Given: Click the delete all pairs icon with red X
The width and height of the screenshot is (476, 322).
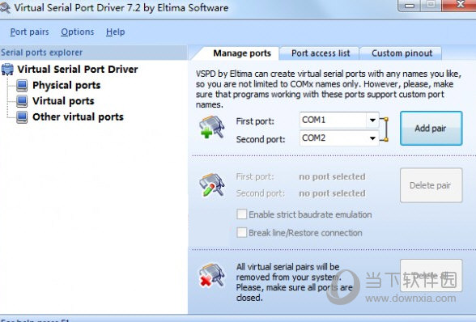Looking at the screenshot, I should [211, 275].
